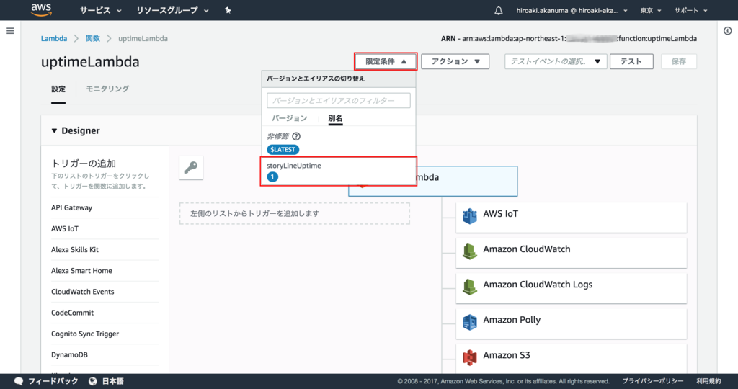Select the Amazon CloudWatch resource icon

[470, 251]
